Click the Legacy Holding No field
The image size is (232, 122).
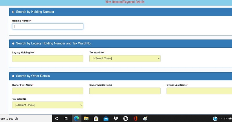coord(48,58)
